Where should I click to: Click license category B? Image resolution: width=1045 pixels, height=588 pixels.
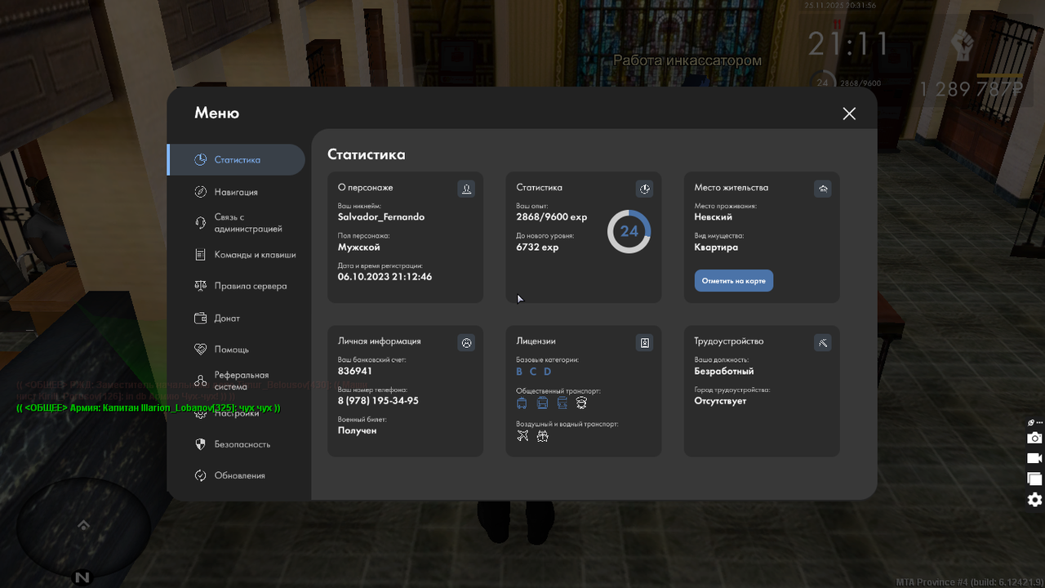(x=519, y=372)
